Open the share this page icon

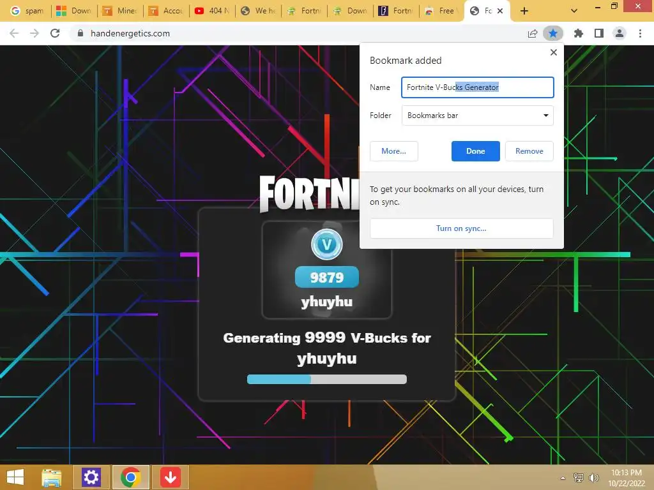pyautogui.click(x=532, y=33)
